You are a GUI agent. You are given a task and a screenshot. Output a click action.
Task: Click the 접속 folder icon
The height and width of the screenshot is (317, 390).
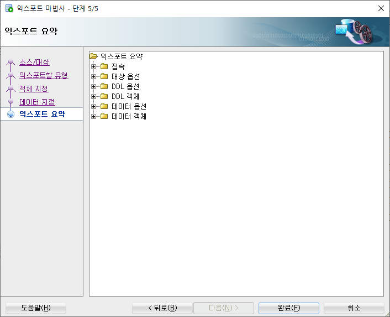click(104, 66)
